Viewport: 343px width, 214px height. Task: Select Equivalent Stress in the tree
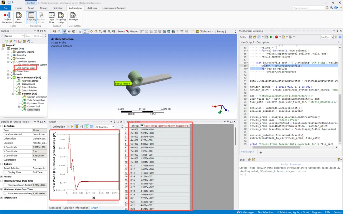[36, 103]
